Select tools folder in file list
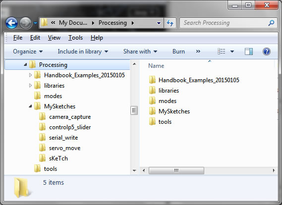The width and height of the screenshot is (282, 205). [x=165, y=122]
